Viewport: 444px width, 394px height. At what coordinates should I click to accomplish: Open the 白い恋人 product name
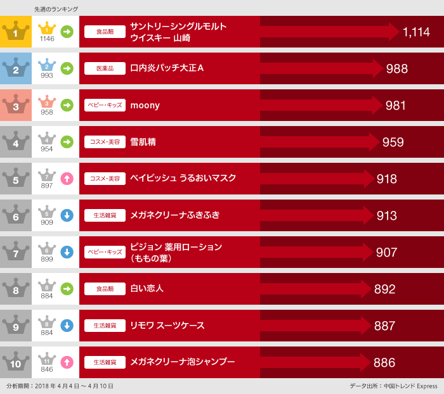click(x=147, y=289)
